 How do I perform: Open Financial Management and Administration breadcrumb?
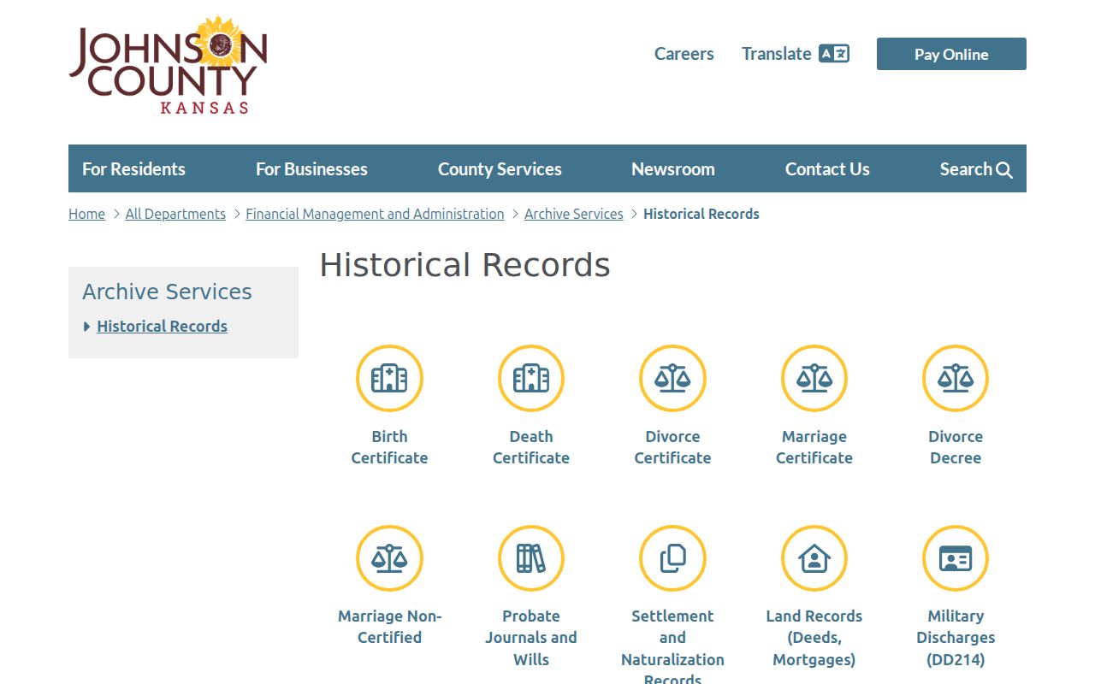(x=375, y=214)
